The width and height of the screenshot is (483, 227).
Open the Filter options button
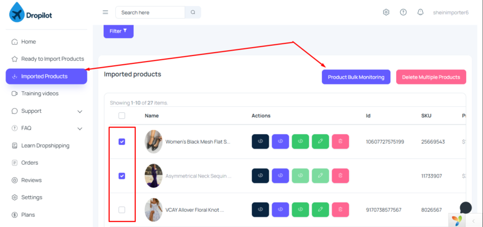tap(118, 31)
